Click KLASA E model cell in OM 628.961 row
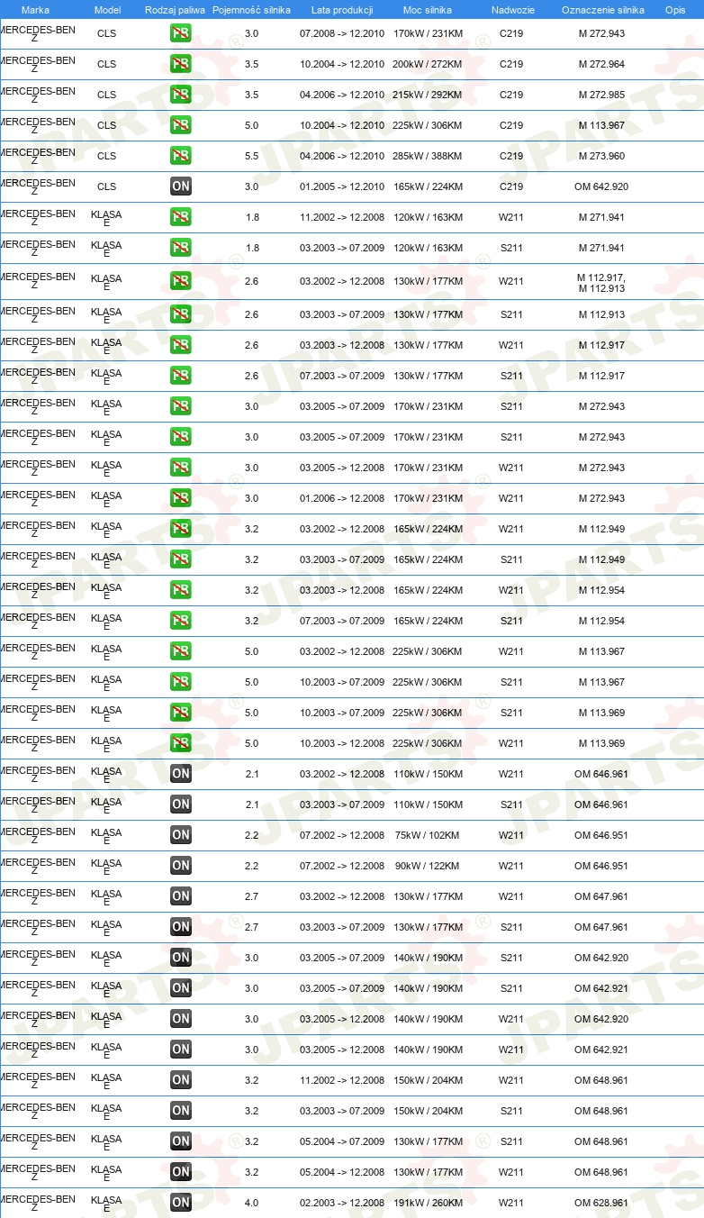The width and height of the screenshot is (704, 1218). point(106,1204)
